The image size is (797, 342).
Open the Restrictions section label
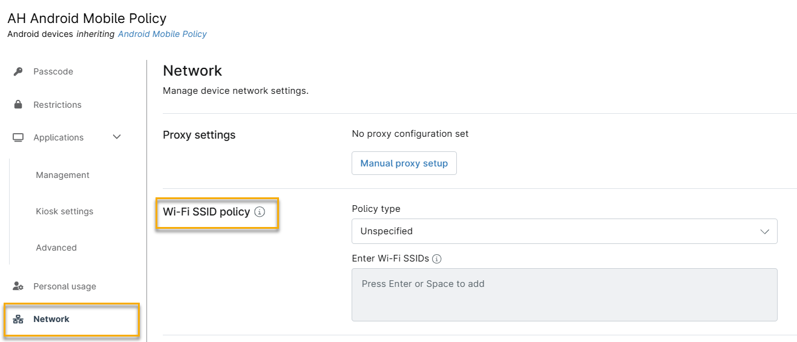point(57,105)
